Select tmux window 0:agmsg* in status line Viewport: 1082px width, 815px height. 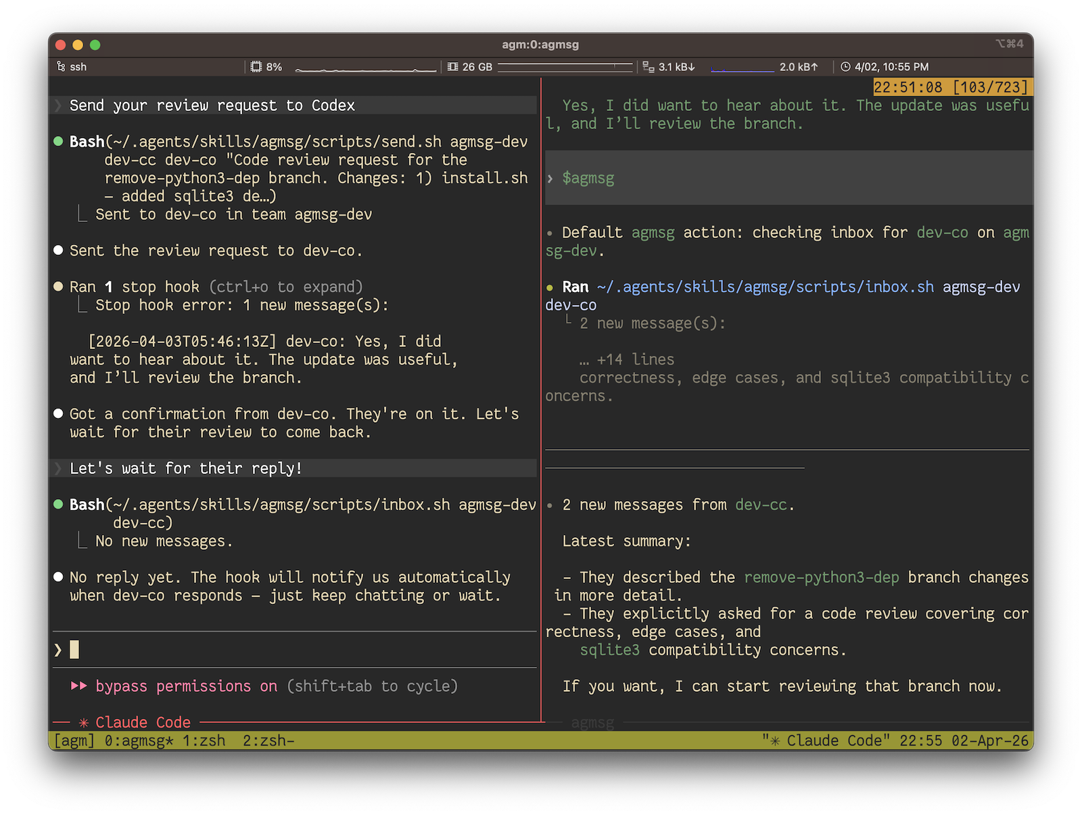tap(139, 741)
